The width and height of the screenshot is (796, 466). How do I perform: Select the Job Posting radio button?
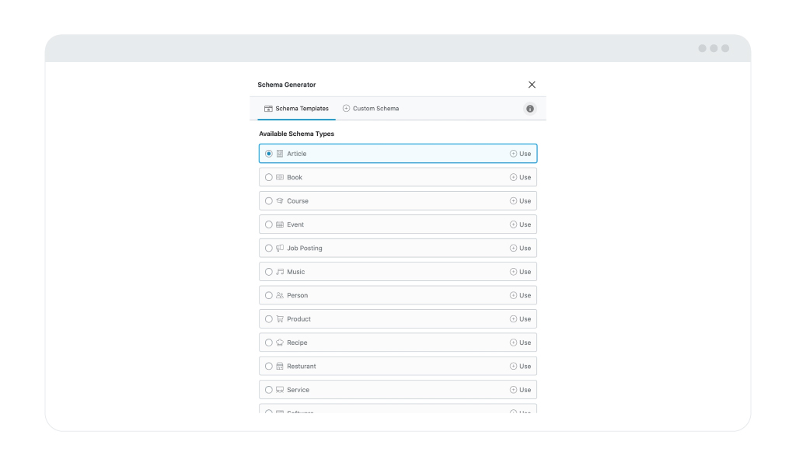(268, 248)
